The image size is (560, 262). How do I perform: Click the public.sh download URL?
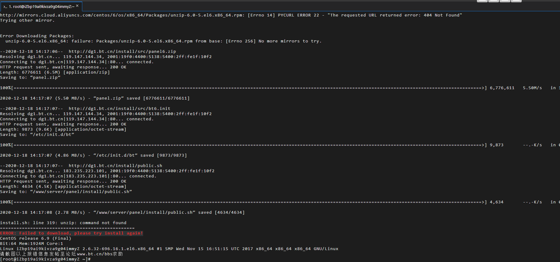pyautogui.click(x=115, y=166)
